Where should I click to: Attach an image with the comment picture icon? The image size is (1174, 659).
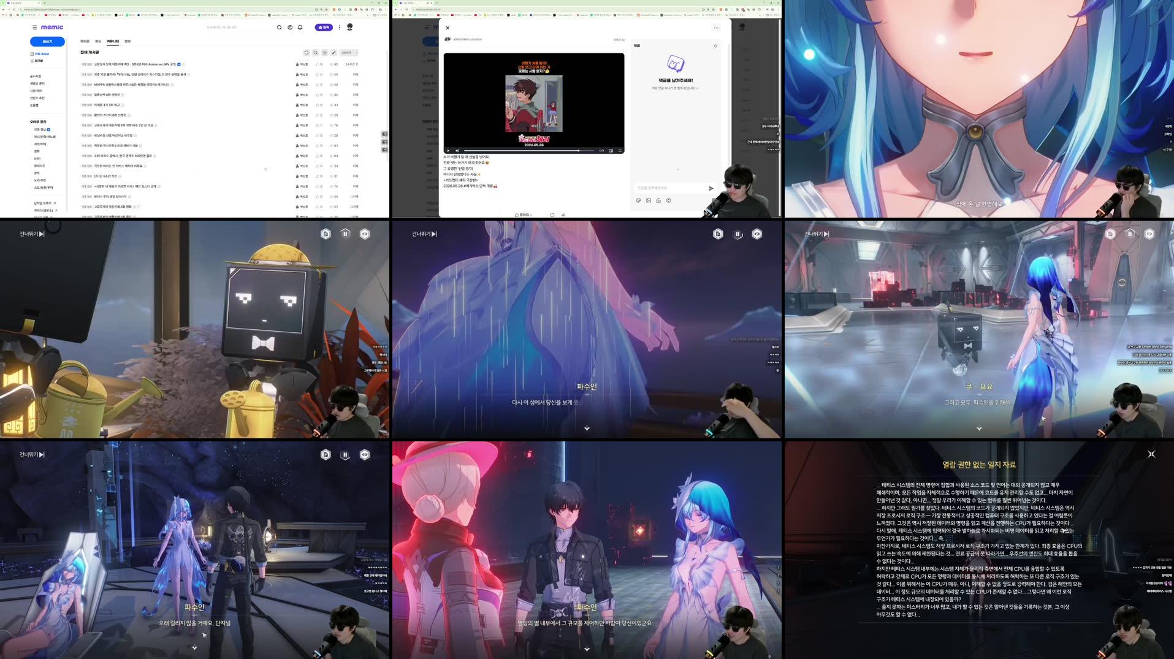point(649,200)
